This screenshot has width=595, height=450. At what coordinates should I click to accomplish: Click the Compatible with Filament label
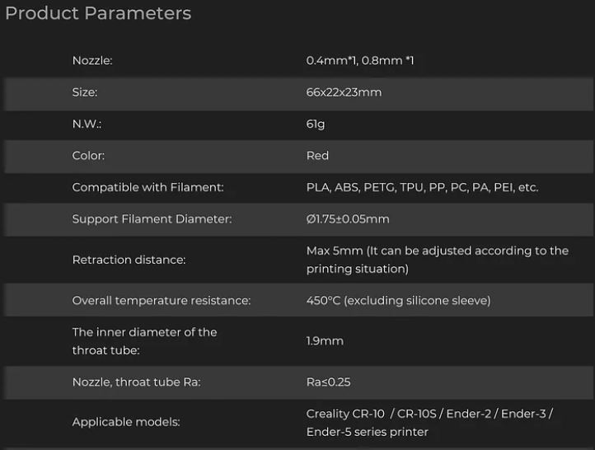click(x=148, y=188)
